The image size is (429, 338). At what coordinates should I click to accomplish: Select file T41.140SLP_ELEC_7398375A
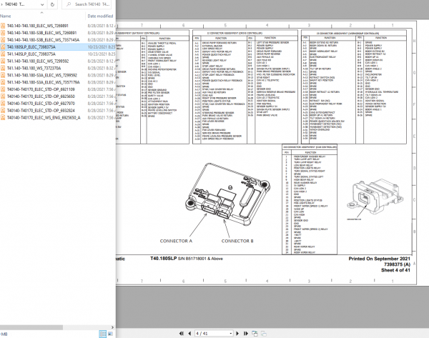tap(31, 54)
